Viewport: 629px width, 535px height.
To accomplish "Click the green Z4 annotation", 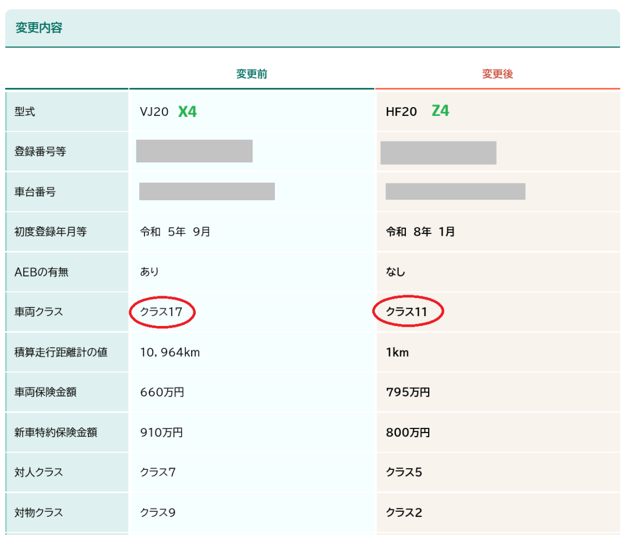I will coord(440,111).
